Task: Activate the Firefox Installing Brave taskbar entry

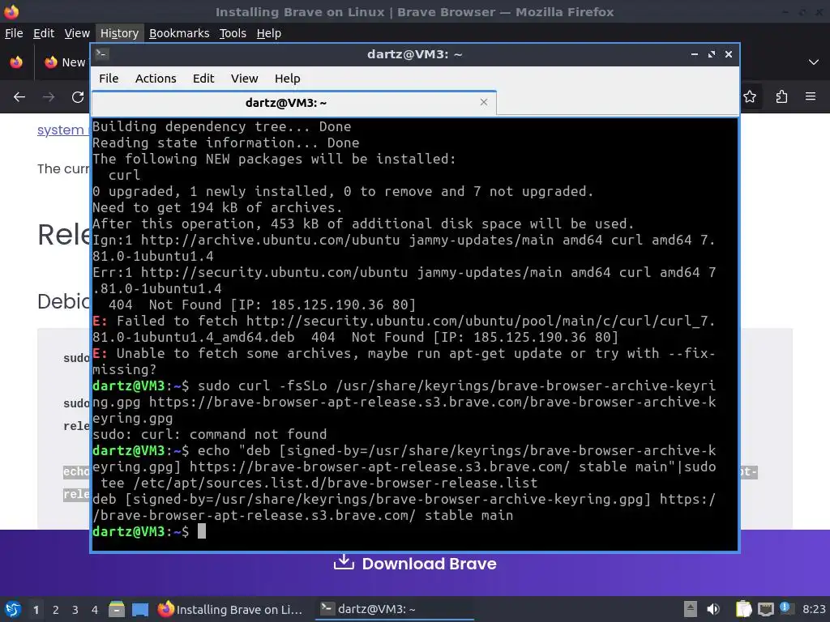Action: coord(230,609)
